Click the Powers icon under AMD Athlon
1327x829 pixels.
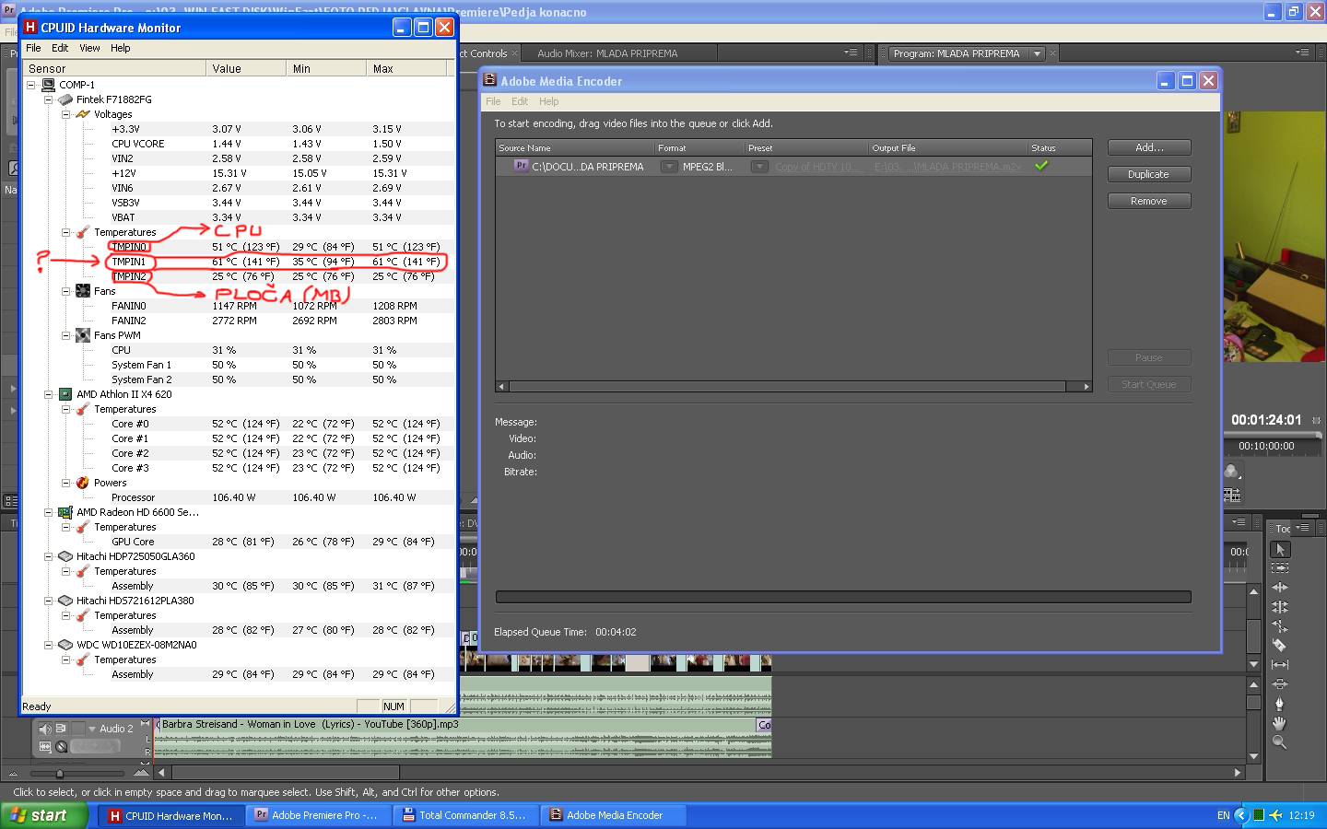click(83, 483)
